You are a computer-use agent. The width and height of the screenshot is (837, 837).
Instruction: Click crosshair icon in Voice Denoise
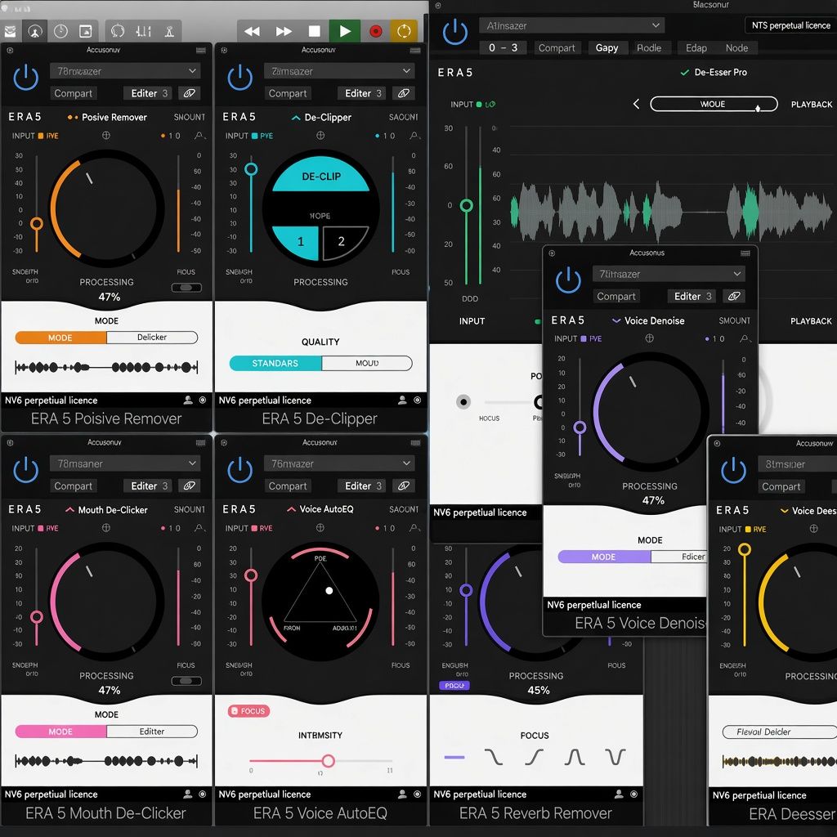(x=649, y=338)
